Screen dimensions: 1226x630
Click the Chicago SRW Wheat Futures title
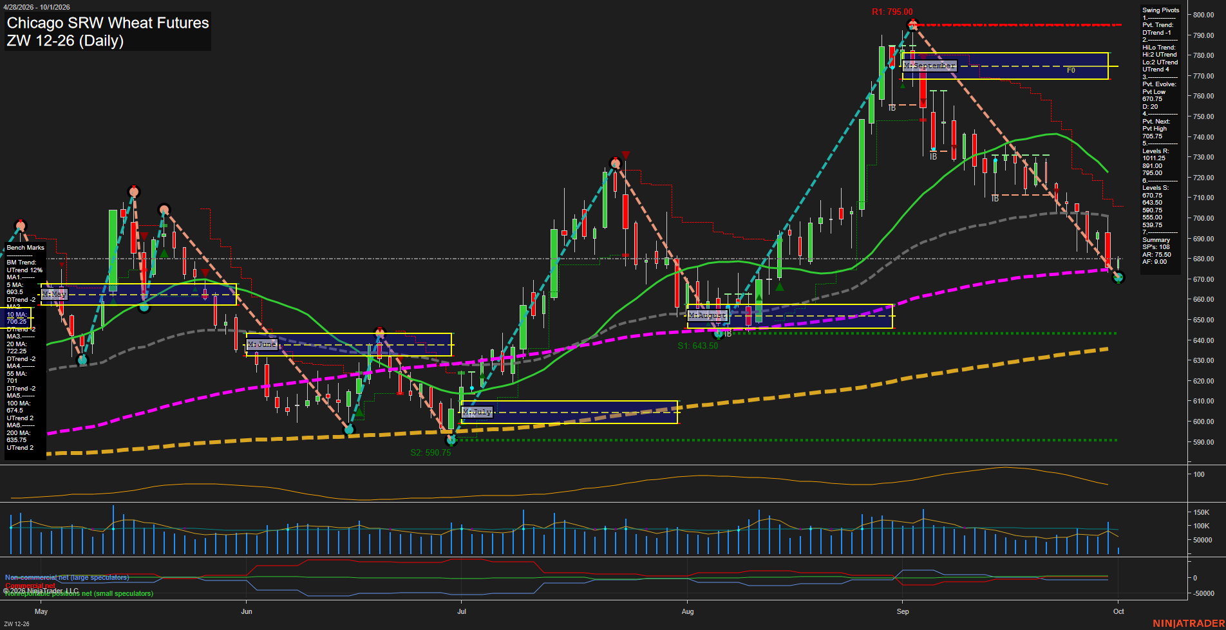click(x=108, y=23)
